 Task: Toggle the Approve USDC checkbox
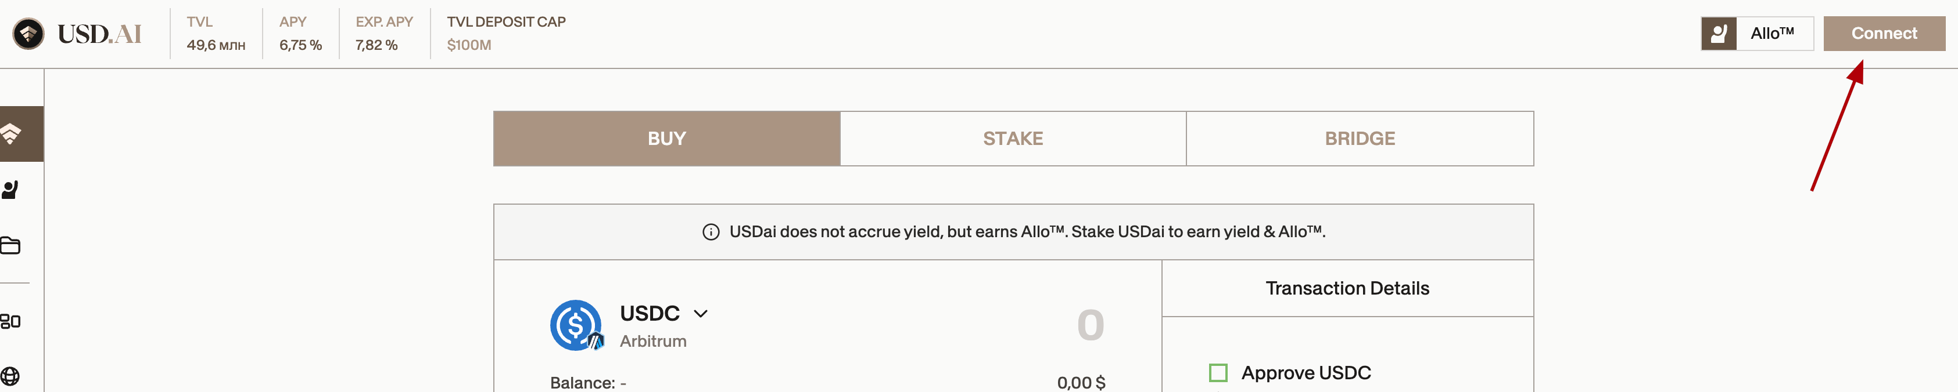coord(1218,373)
